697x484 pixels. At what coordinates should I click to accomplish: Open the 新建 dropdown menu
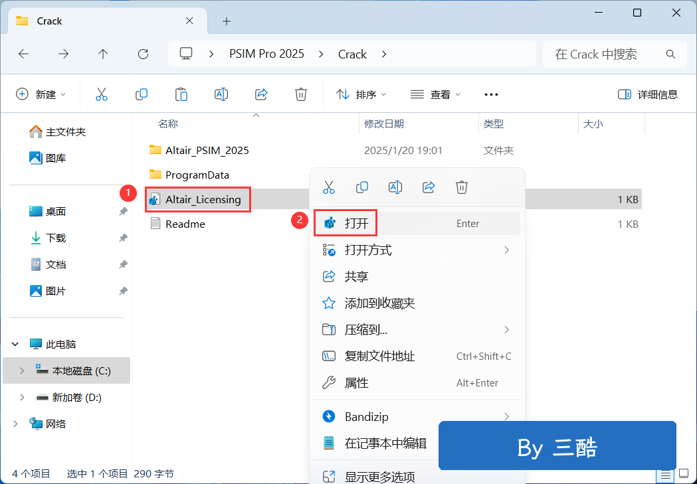[41, 94]
